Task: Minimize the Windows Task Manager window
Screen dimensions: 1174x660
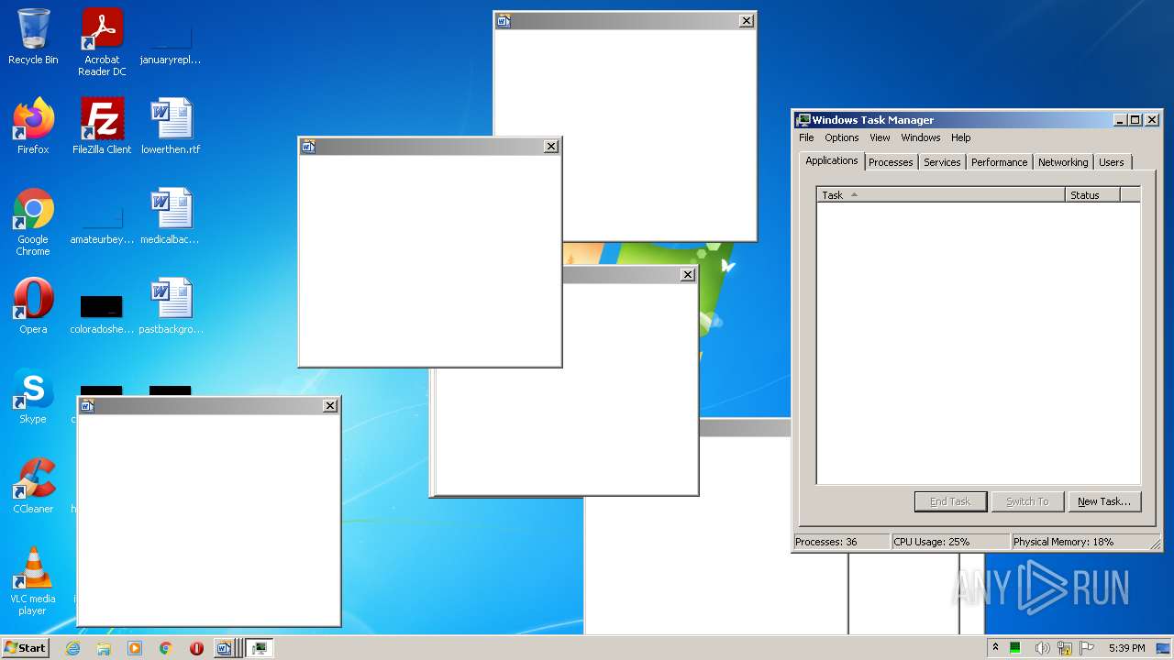Action: click(x=1120, y=119)
